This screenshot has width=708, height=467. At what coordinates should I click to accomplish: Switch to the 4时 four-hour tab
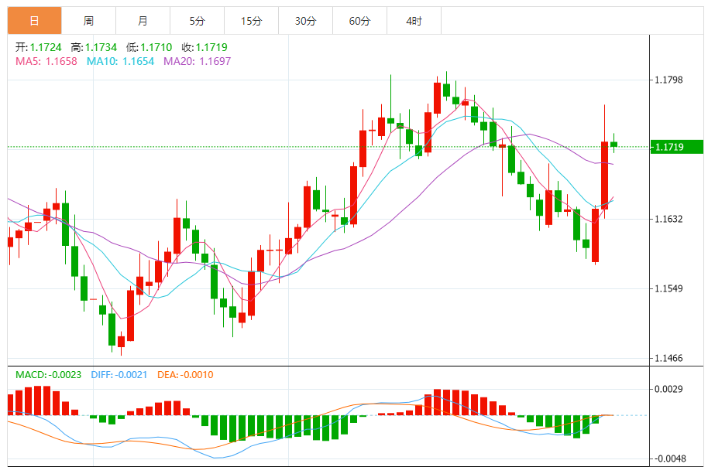(x=414, y=21)
